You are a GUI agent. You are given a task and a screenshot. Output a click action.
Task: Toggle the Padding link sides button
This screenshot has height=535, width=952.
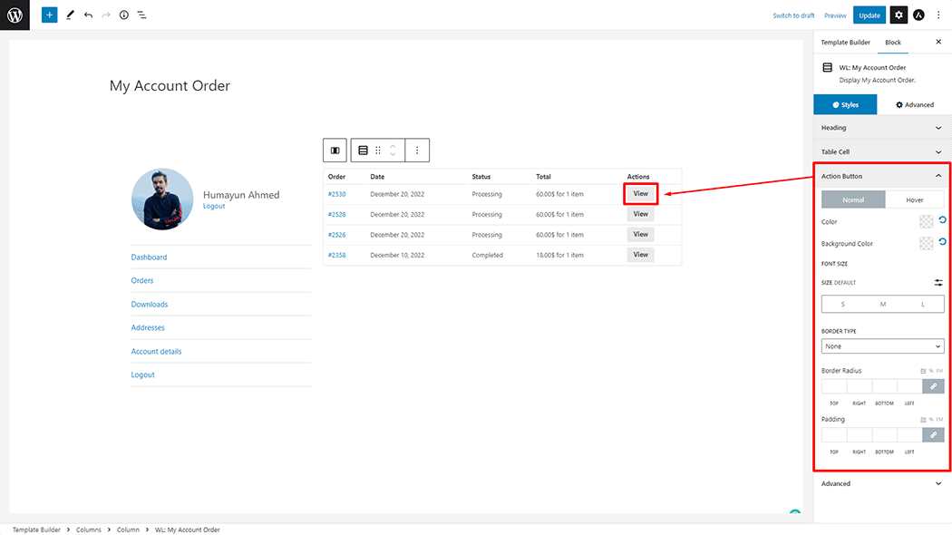(933, 435)
